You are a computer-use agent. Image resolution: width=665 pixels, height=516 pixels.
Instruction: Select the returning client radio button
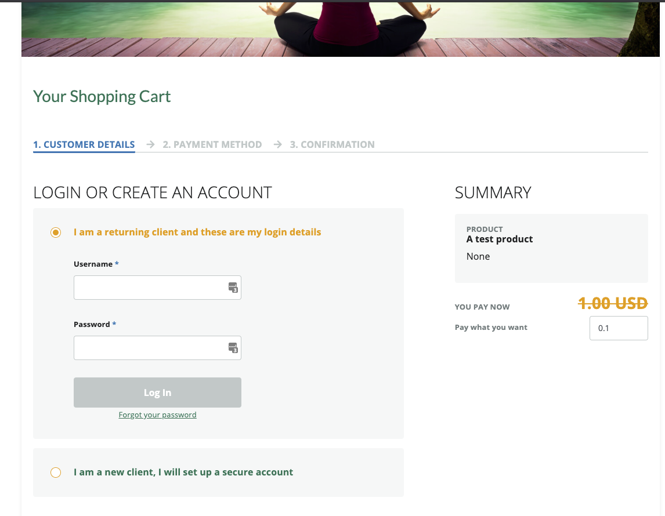click(x=56, y=232)
